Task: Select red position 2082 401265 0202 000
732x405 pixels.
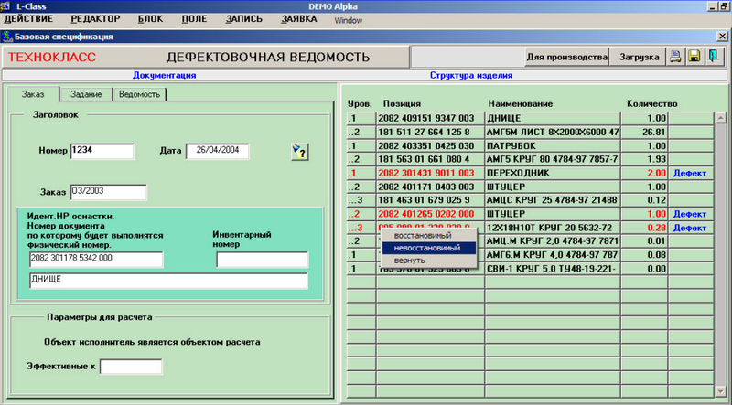Action: [x=430, y=214]
